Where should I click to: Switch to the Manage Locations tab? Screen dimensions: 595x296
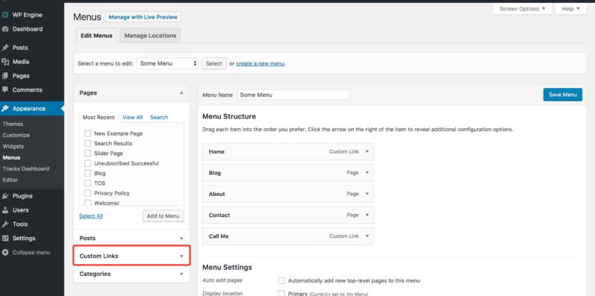[x=150, y=36]
